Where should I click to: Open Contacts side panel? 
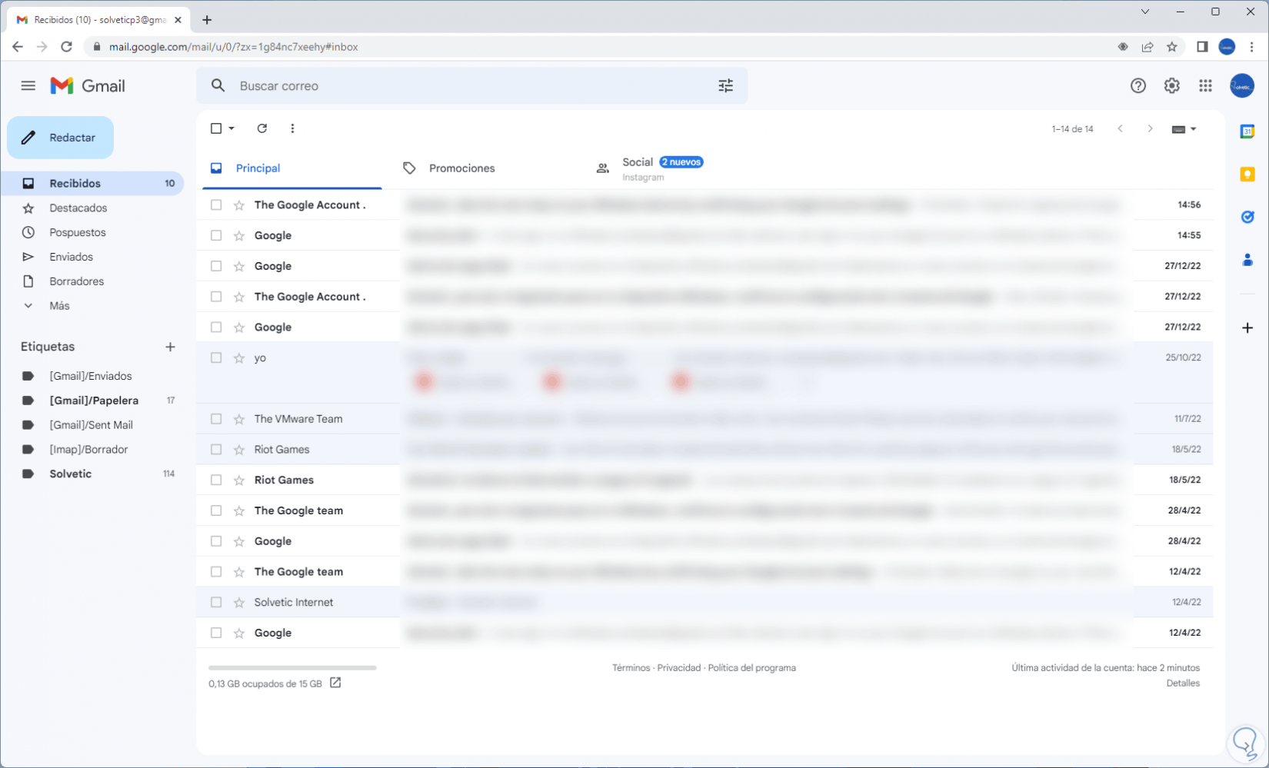tap(1247, 260)
